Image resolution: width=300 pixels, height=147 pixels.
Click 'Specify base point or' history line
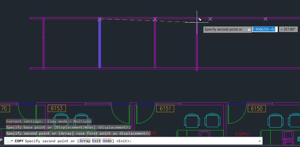pos(68,127)
